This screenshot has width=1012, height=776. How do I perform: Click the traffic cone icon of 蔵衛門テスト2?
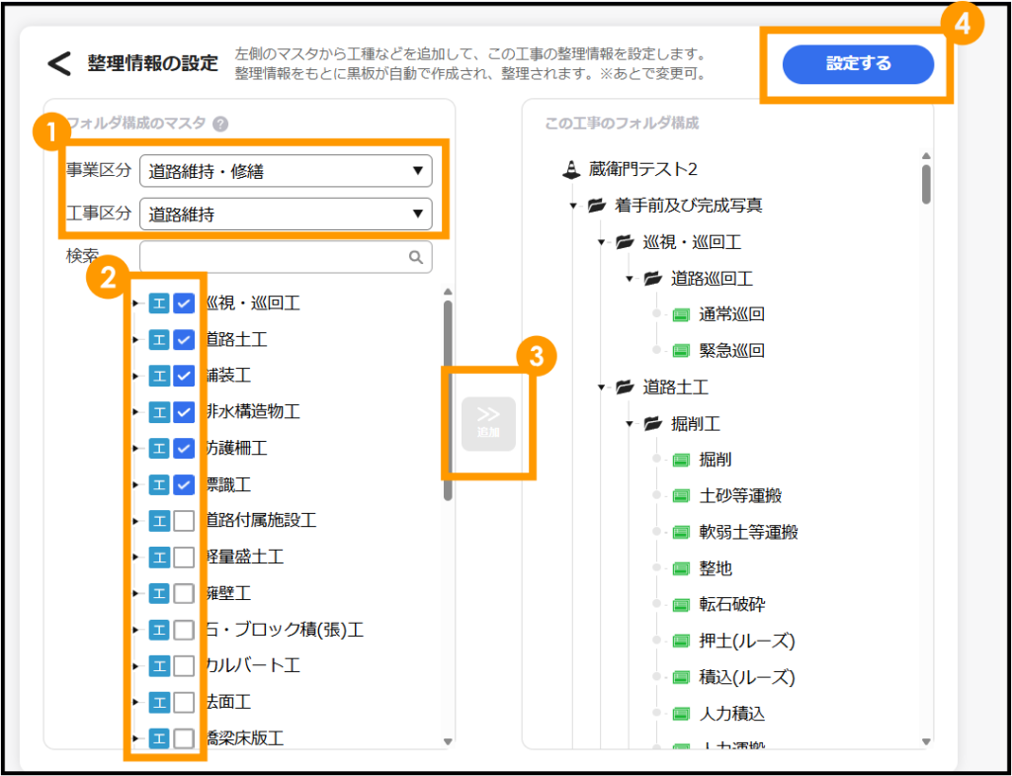[x=570, y=169]
